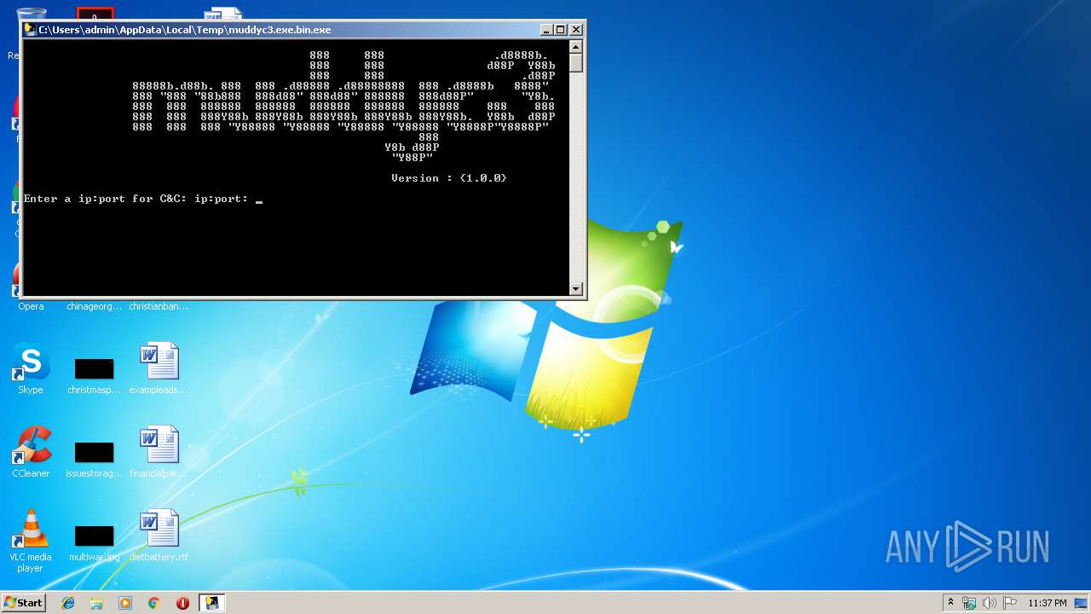Image resolution: width=1091 pixels, height=614 pixels.
Task: Open the Start menu
Action: click(23, 603)
